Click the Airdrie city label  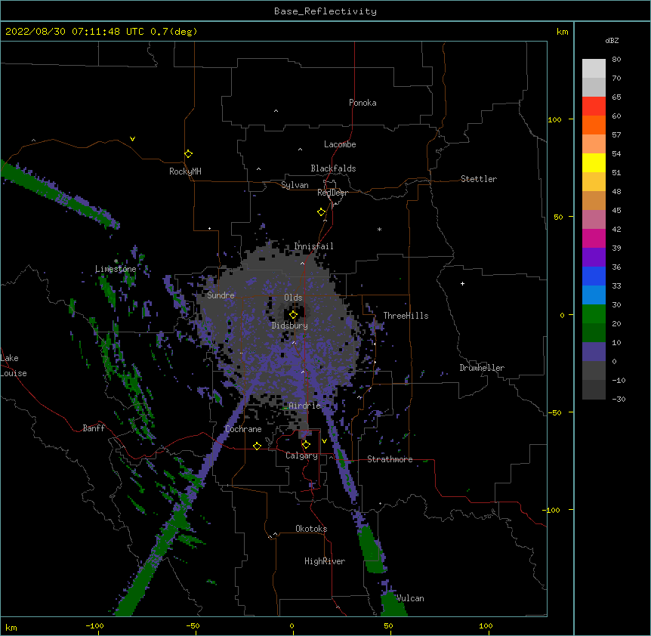pyautogui.click(x=304, y=406)
